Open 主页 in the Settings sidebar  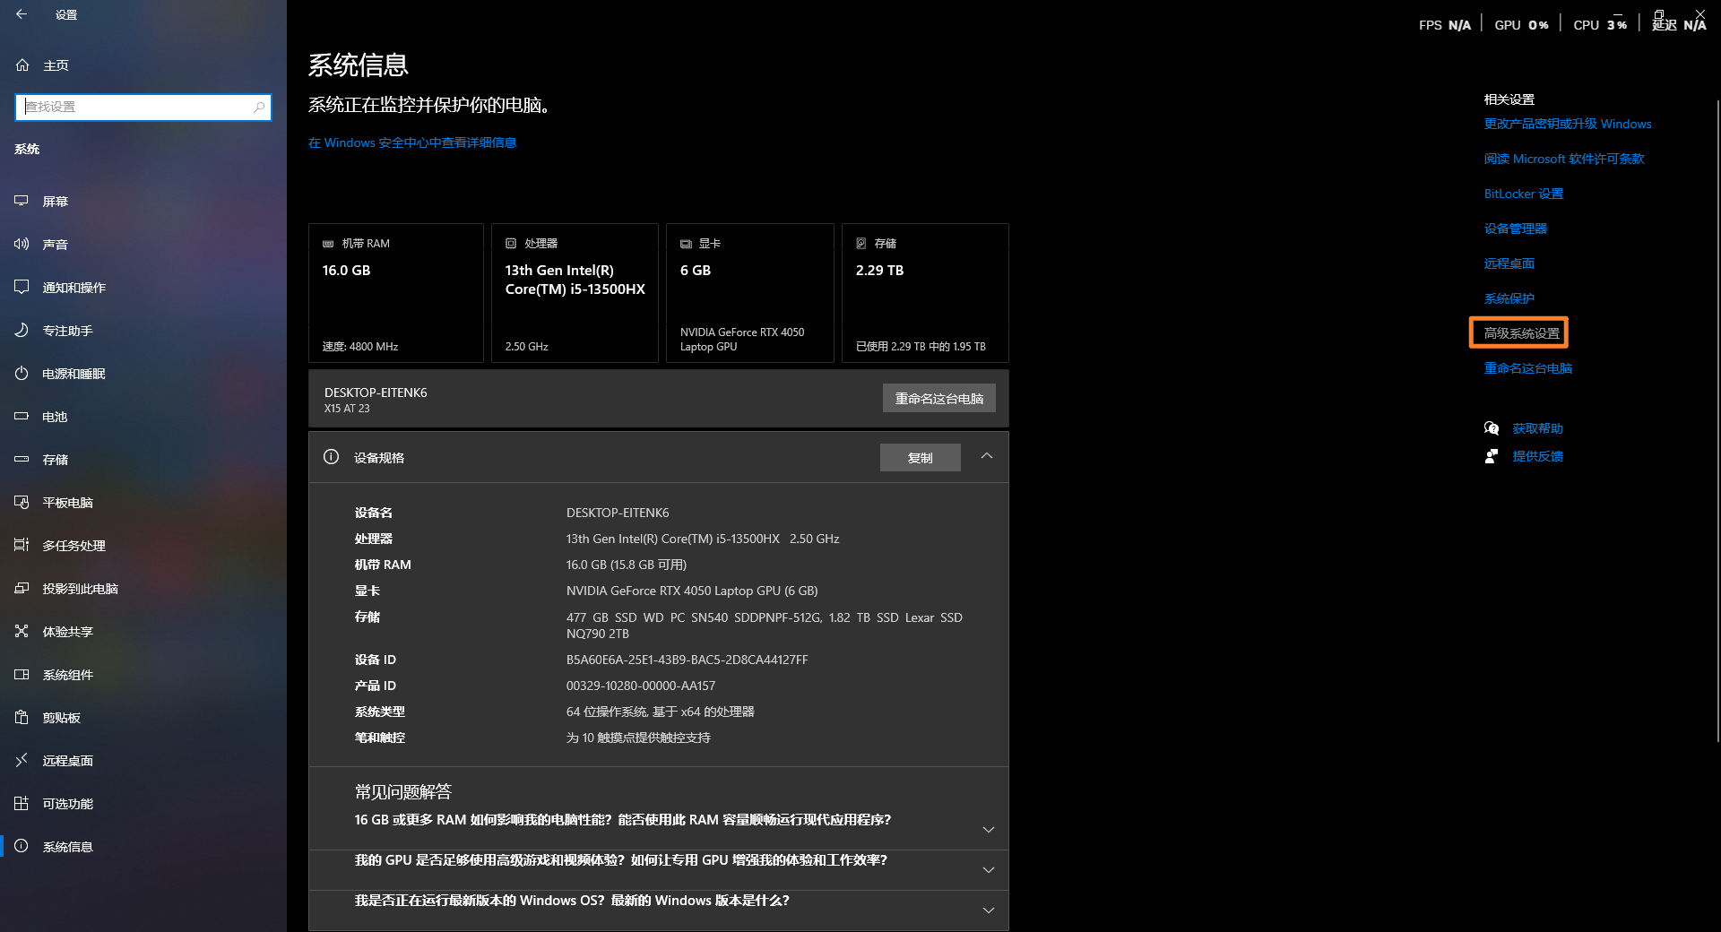coord(143,65)
